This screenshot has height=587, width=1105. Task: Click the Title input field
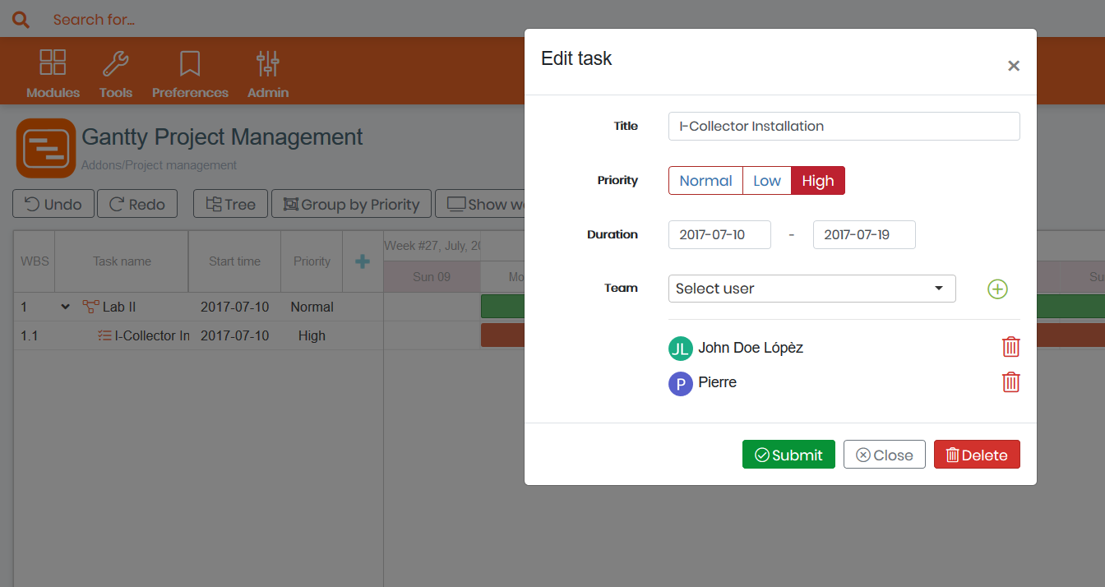tap(844, 126)
